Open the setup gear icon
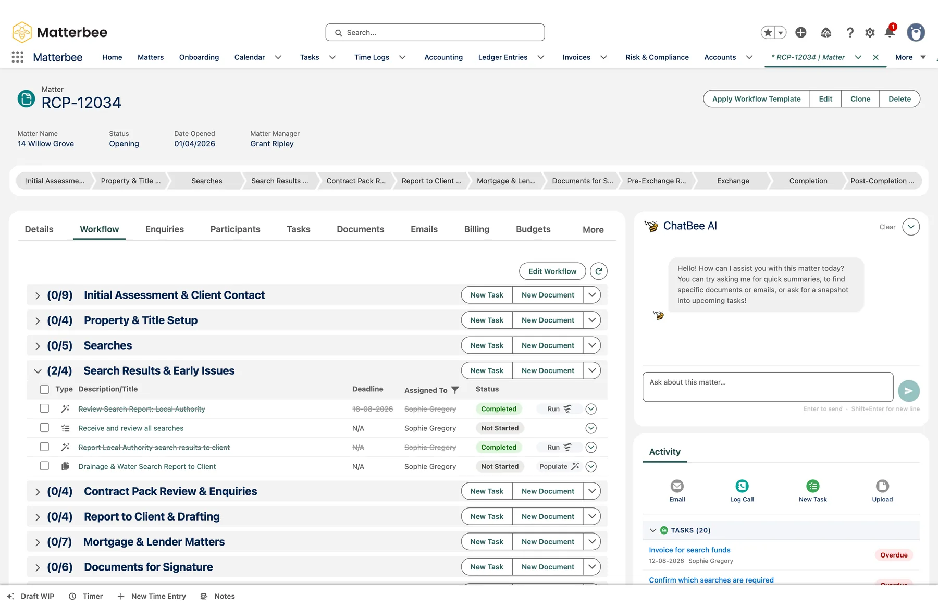The height and width of the screenshot is (607, 938). click(870, 32)
